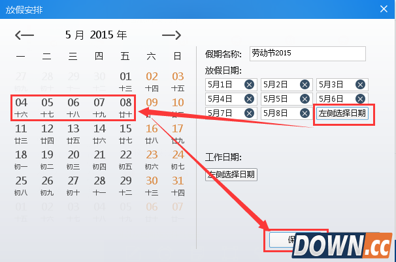
Task: Click 左侧选择日期 button under 工作日期
Action: [231, 175]
